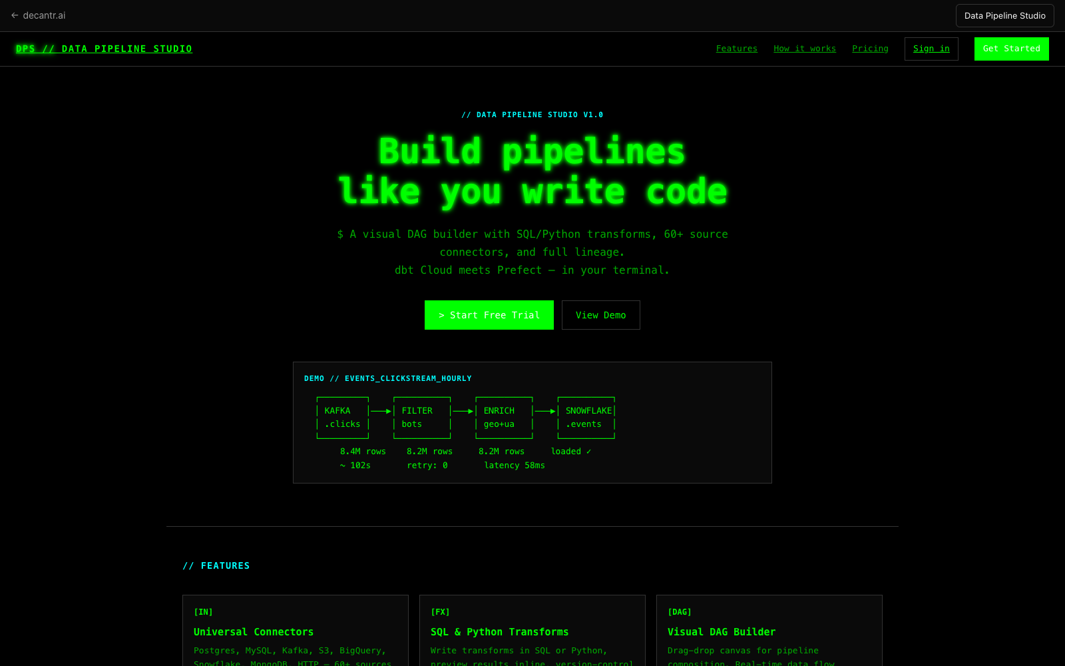1065x666 pixels.
Task: Select the ENRICH geo+ua node in the demo diagram
Action: 504,418
